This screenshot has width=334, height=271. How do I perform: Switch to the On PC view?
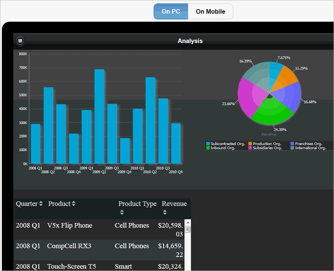(171, 11)
